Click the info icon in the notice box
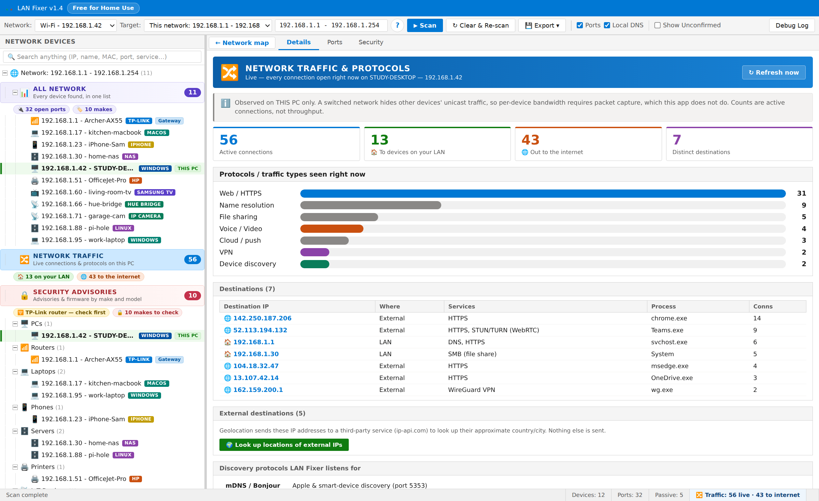 [x=225, y=103]
